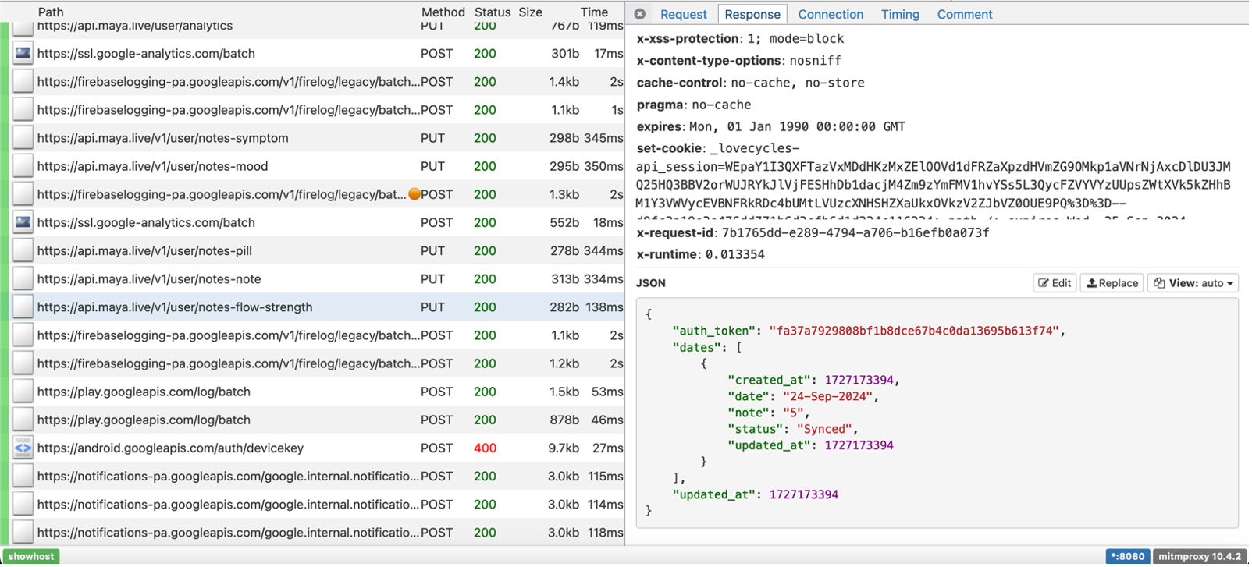Open the View: auto dropdown
This screenshot has width=1252, height=567.
[1193, 283]
